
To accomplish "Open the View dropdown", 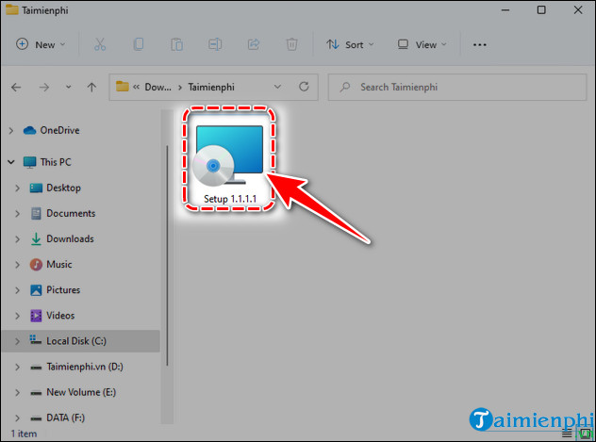I will (422, 45).
